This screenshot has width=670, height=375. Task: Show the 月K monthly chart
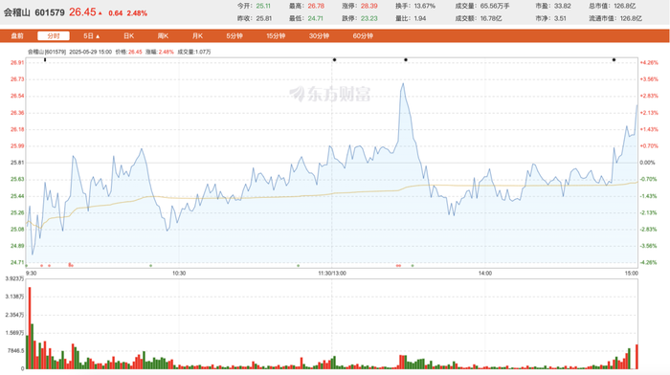click(197, 36)
